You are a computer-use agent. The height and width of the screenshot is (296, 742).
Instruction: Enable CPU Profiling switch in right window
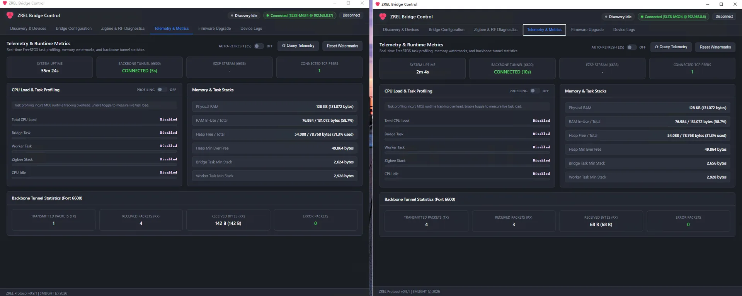click(535, 91)
